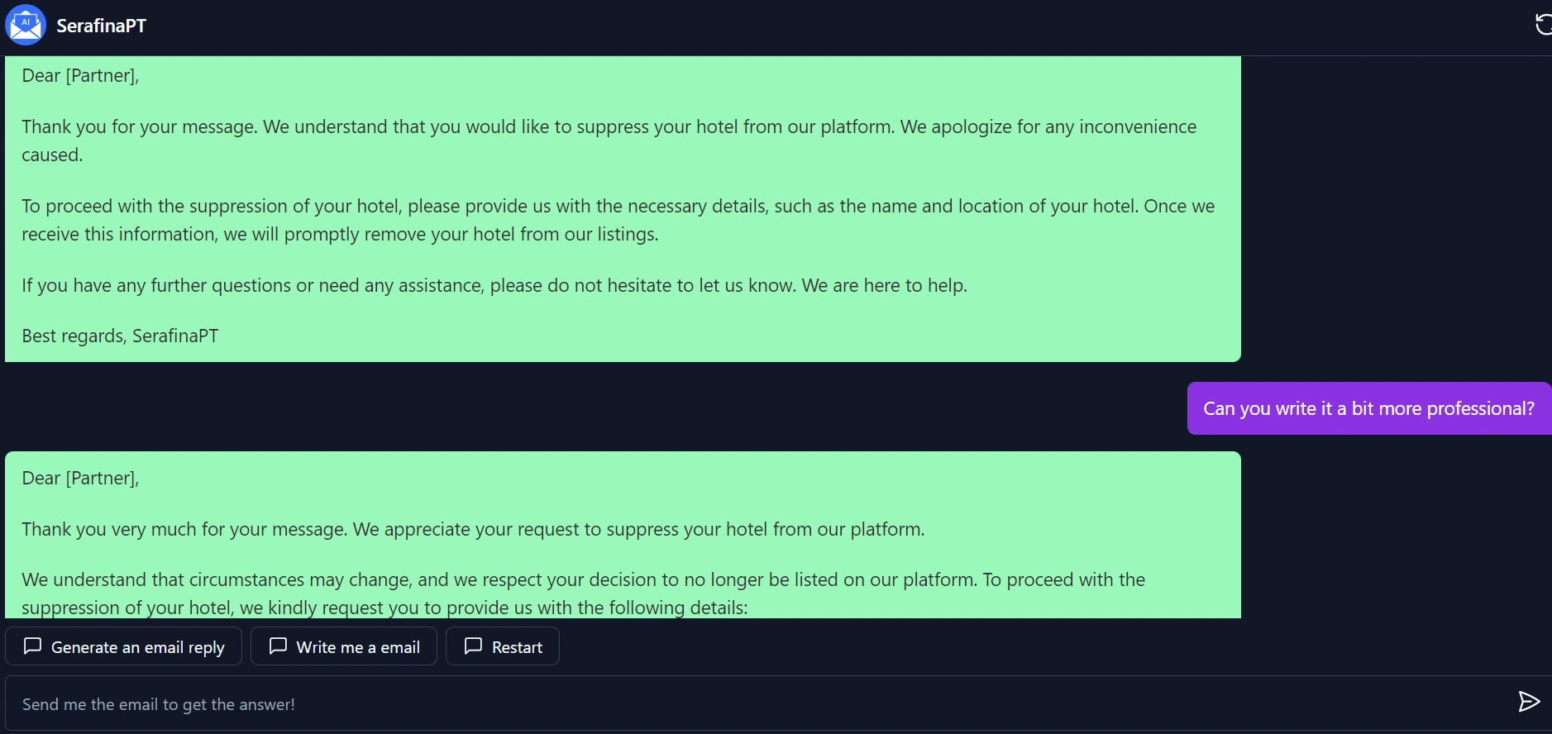Select the purple "Can you write it" message
1552x734 pixels.
[x=1368, y=408]
